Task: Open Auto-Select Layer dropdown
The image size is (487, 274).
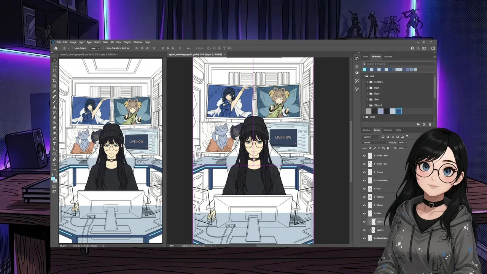Action: click(95, 48)
